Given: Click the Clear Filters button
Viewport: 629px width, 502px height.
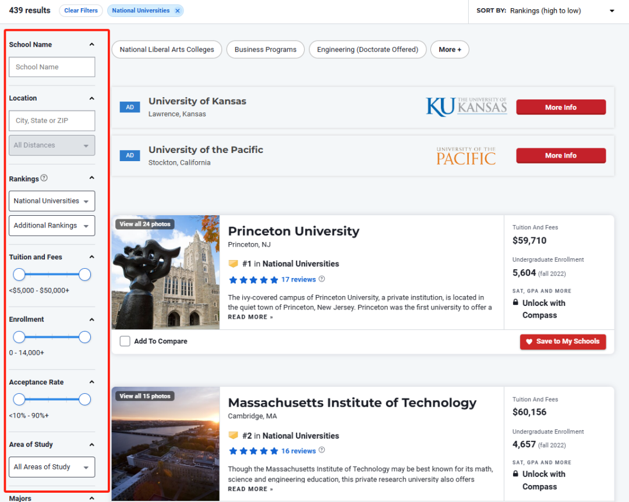Looking at the screenshot, I should pyautogui.click(x=81, y=10).
